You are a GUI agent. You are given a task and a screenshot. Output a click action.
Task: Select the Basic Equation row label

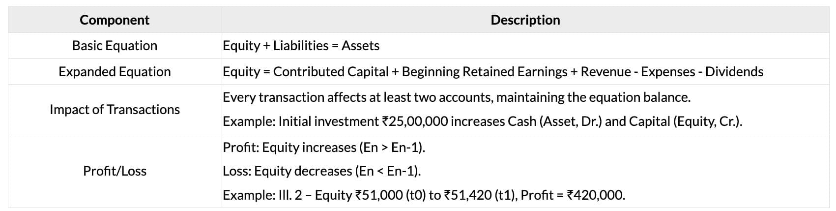pos(115,46)
